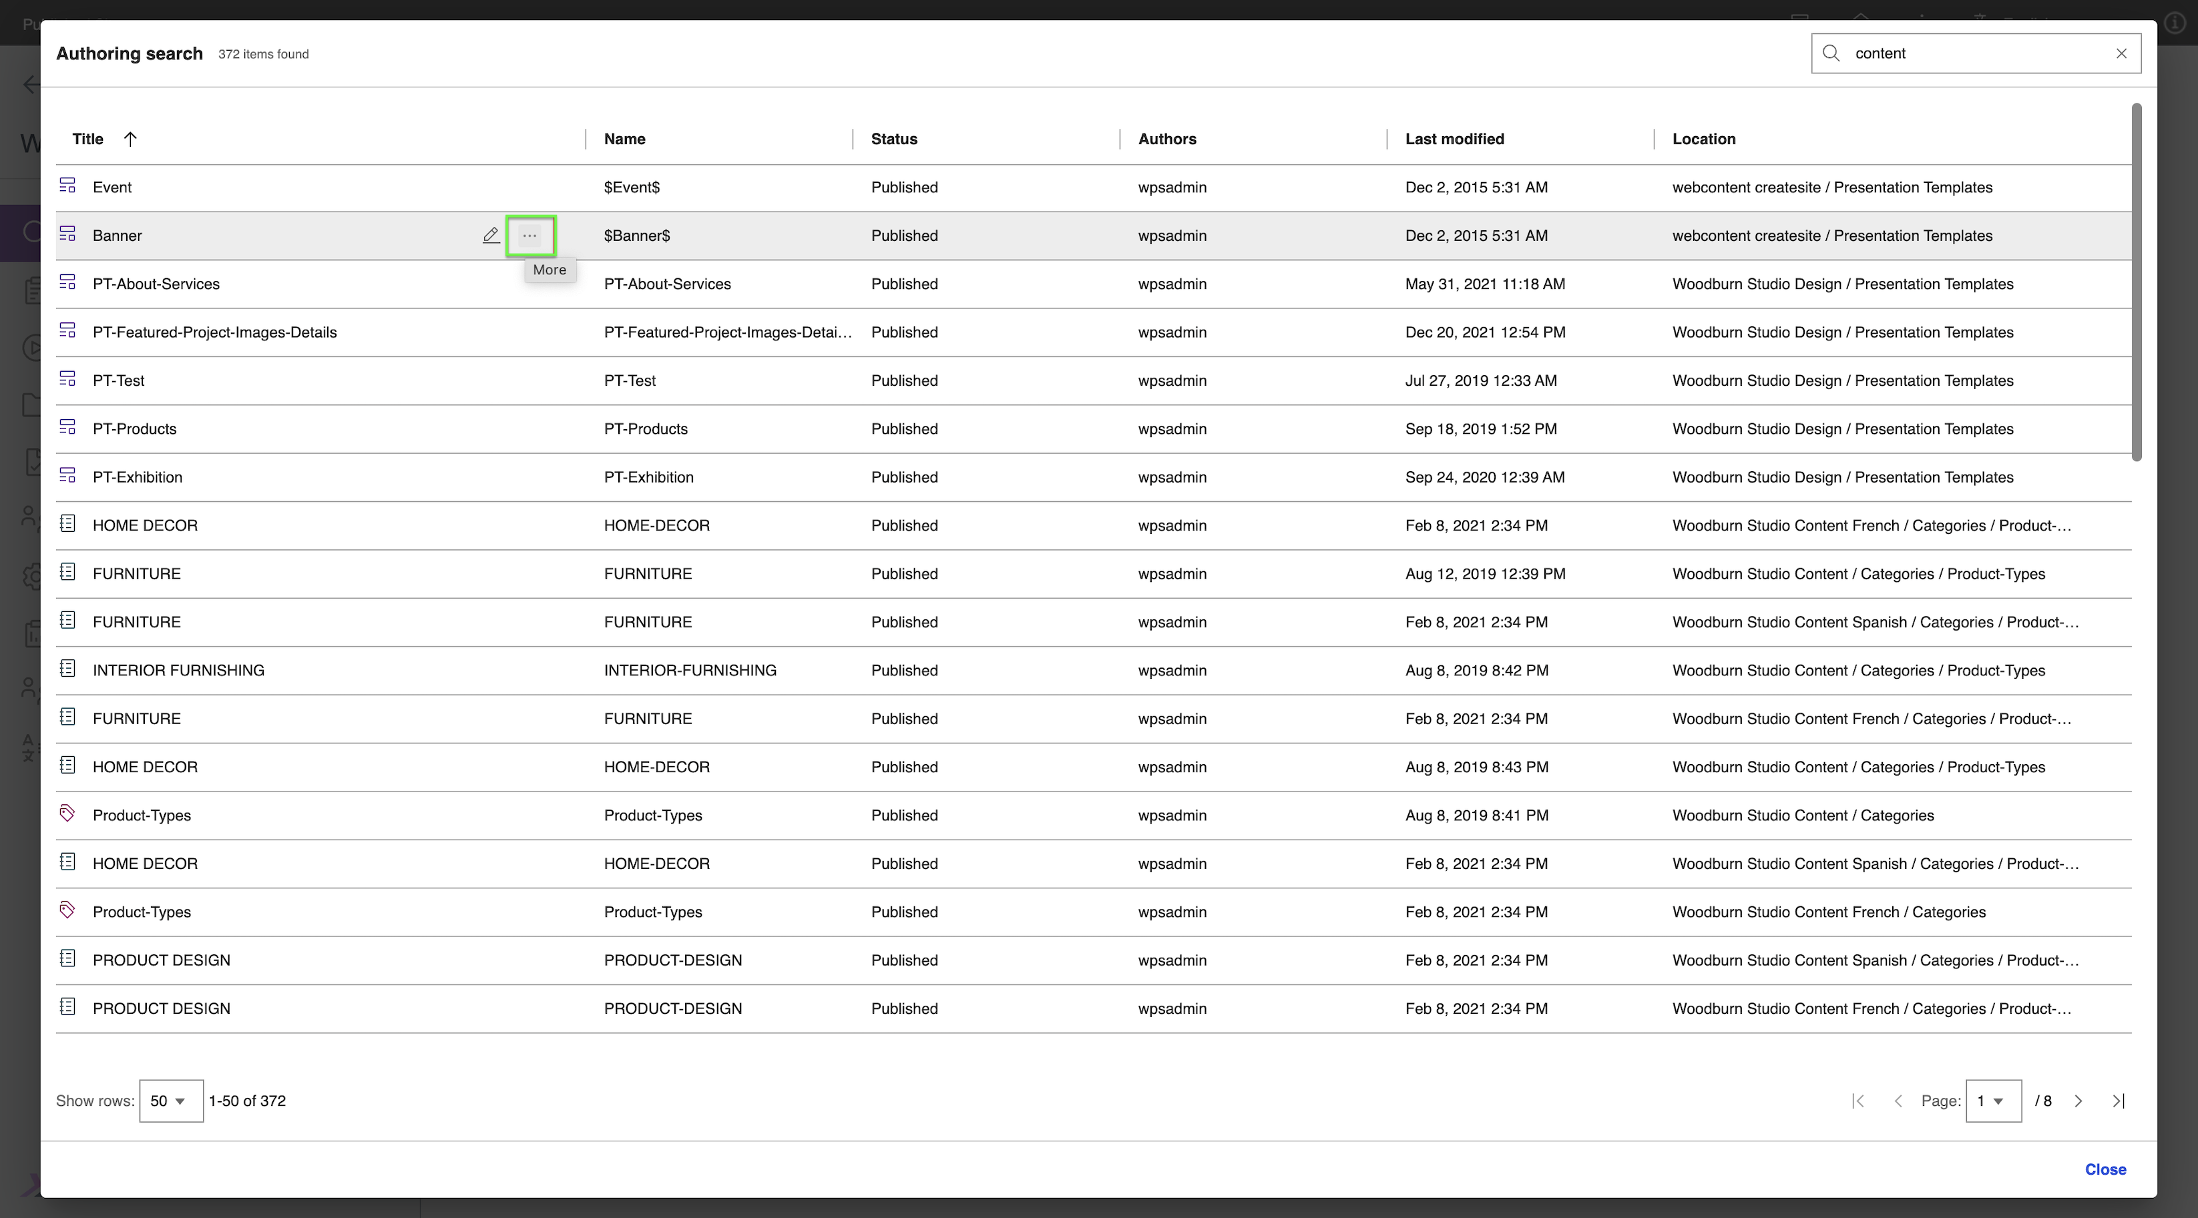Open the PT-About-Services item
2198x1218 pixels.
(x=156, y=284)
